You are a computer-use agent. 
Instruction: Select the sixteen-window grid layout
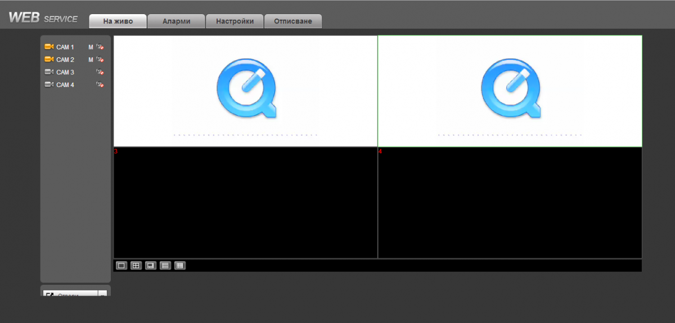(x=179, y=266)
